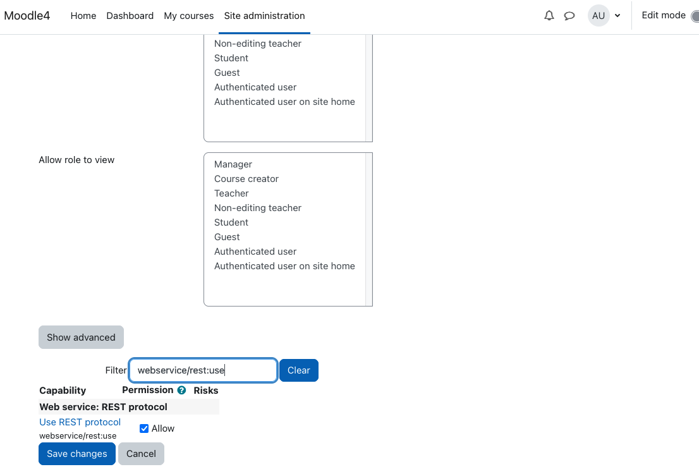Click the Allow role to view list scrollbar
This screenshot has height=474, width=699.
coord(368,229)
